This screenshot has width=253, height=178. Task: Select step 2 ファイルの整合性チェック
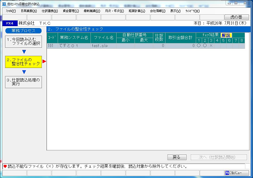coord(23,62)
